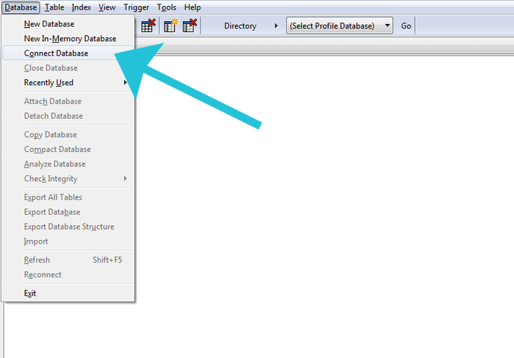Image resolution: width=514 pixels, height=358 pixels.
Task: Select Export Database Structure entry
Action: click(68, 227)
